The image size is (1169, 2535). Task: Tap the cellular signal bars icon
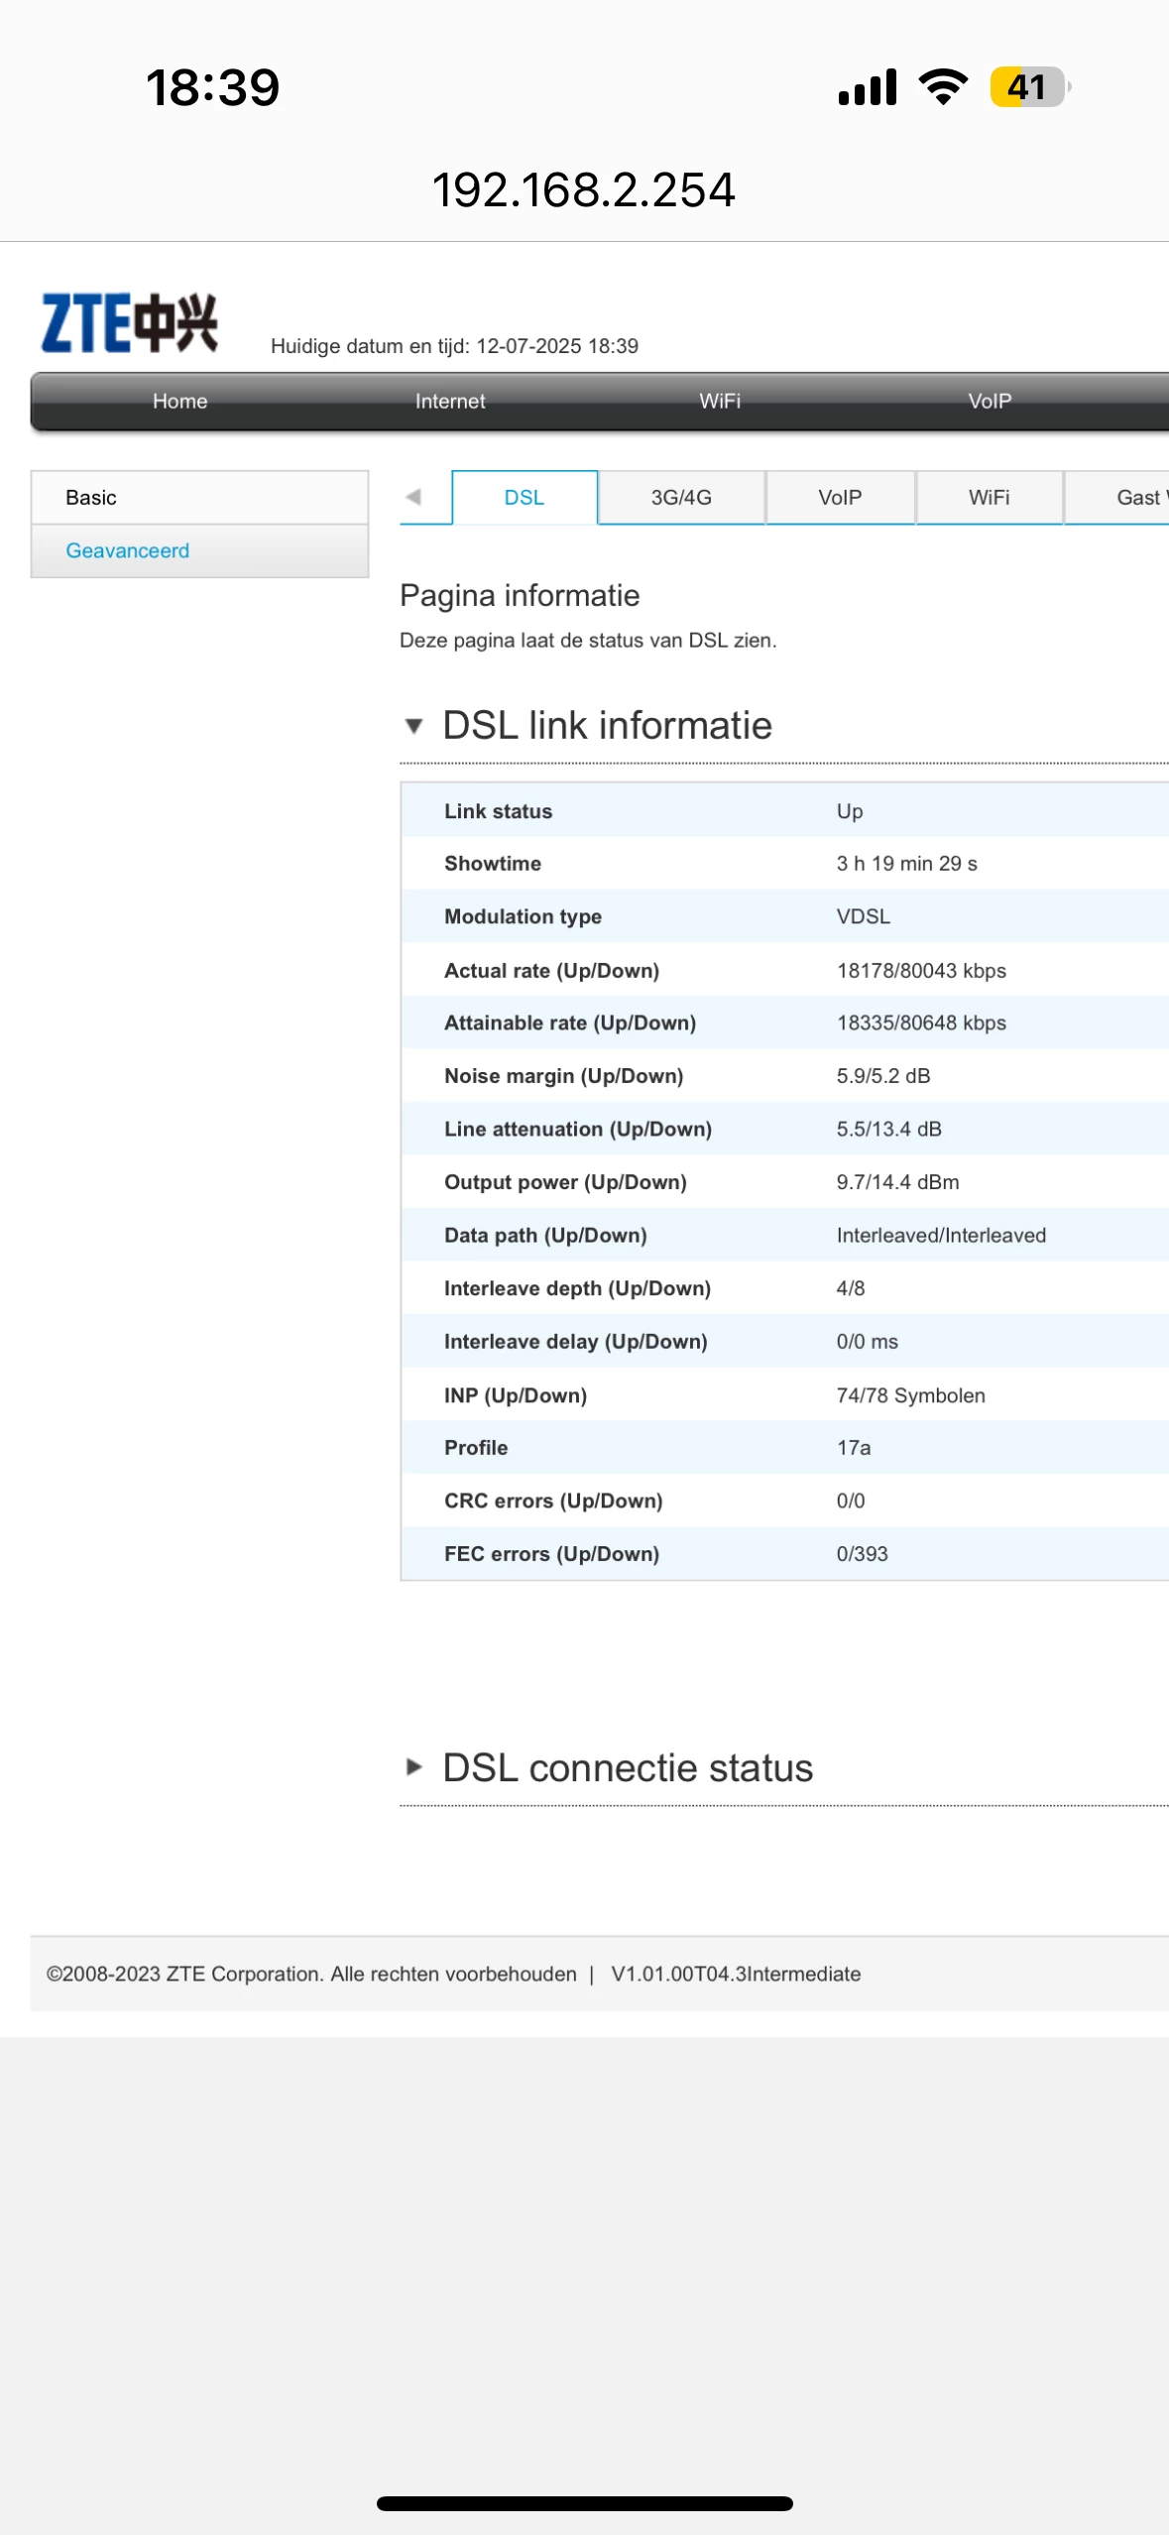click(x=868, y=87)
